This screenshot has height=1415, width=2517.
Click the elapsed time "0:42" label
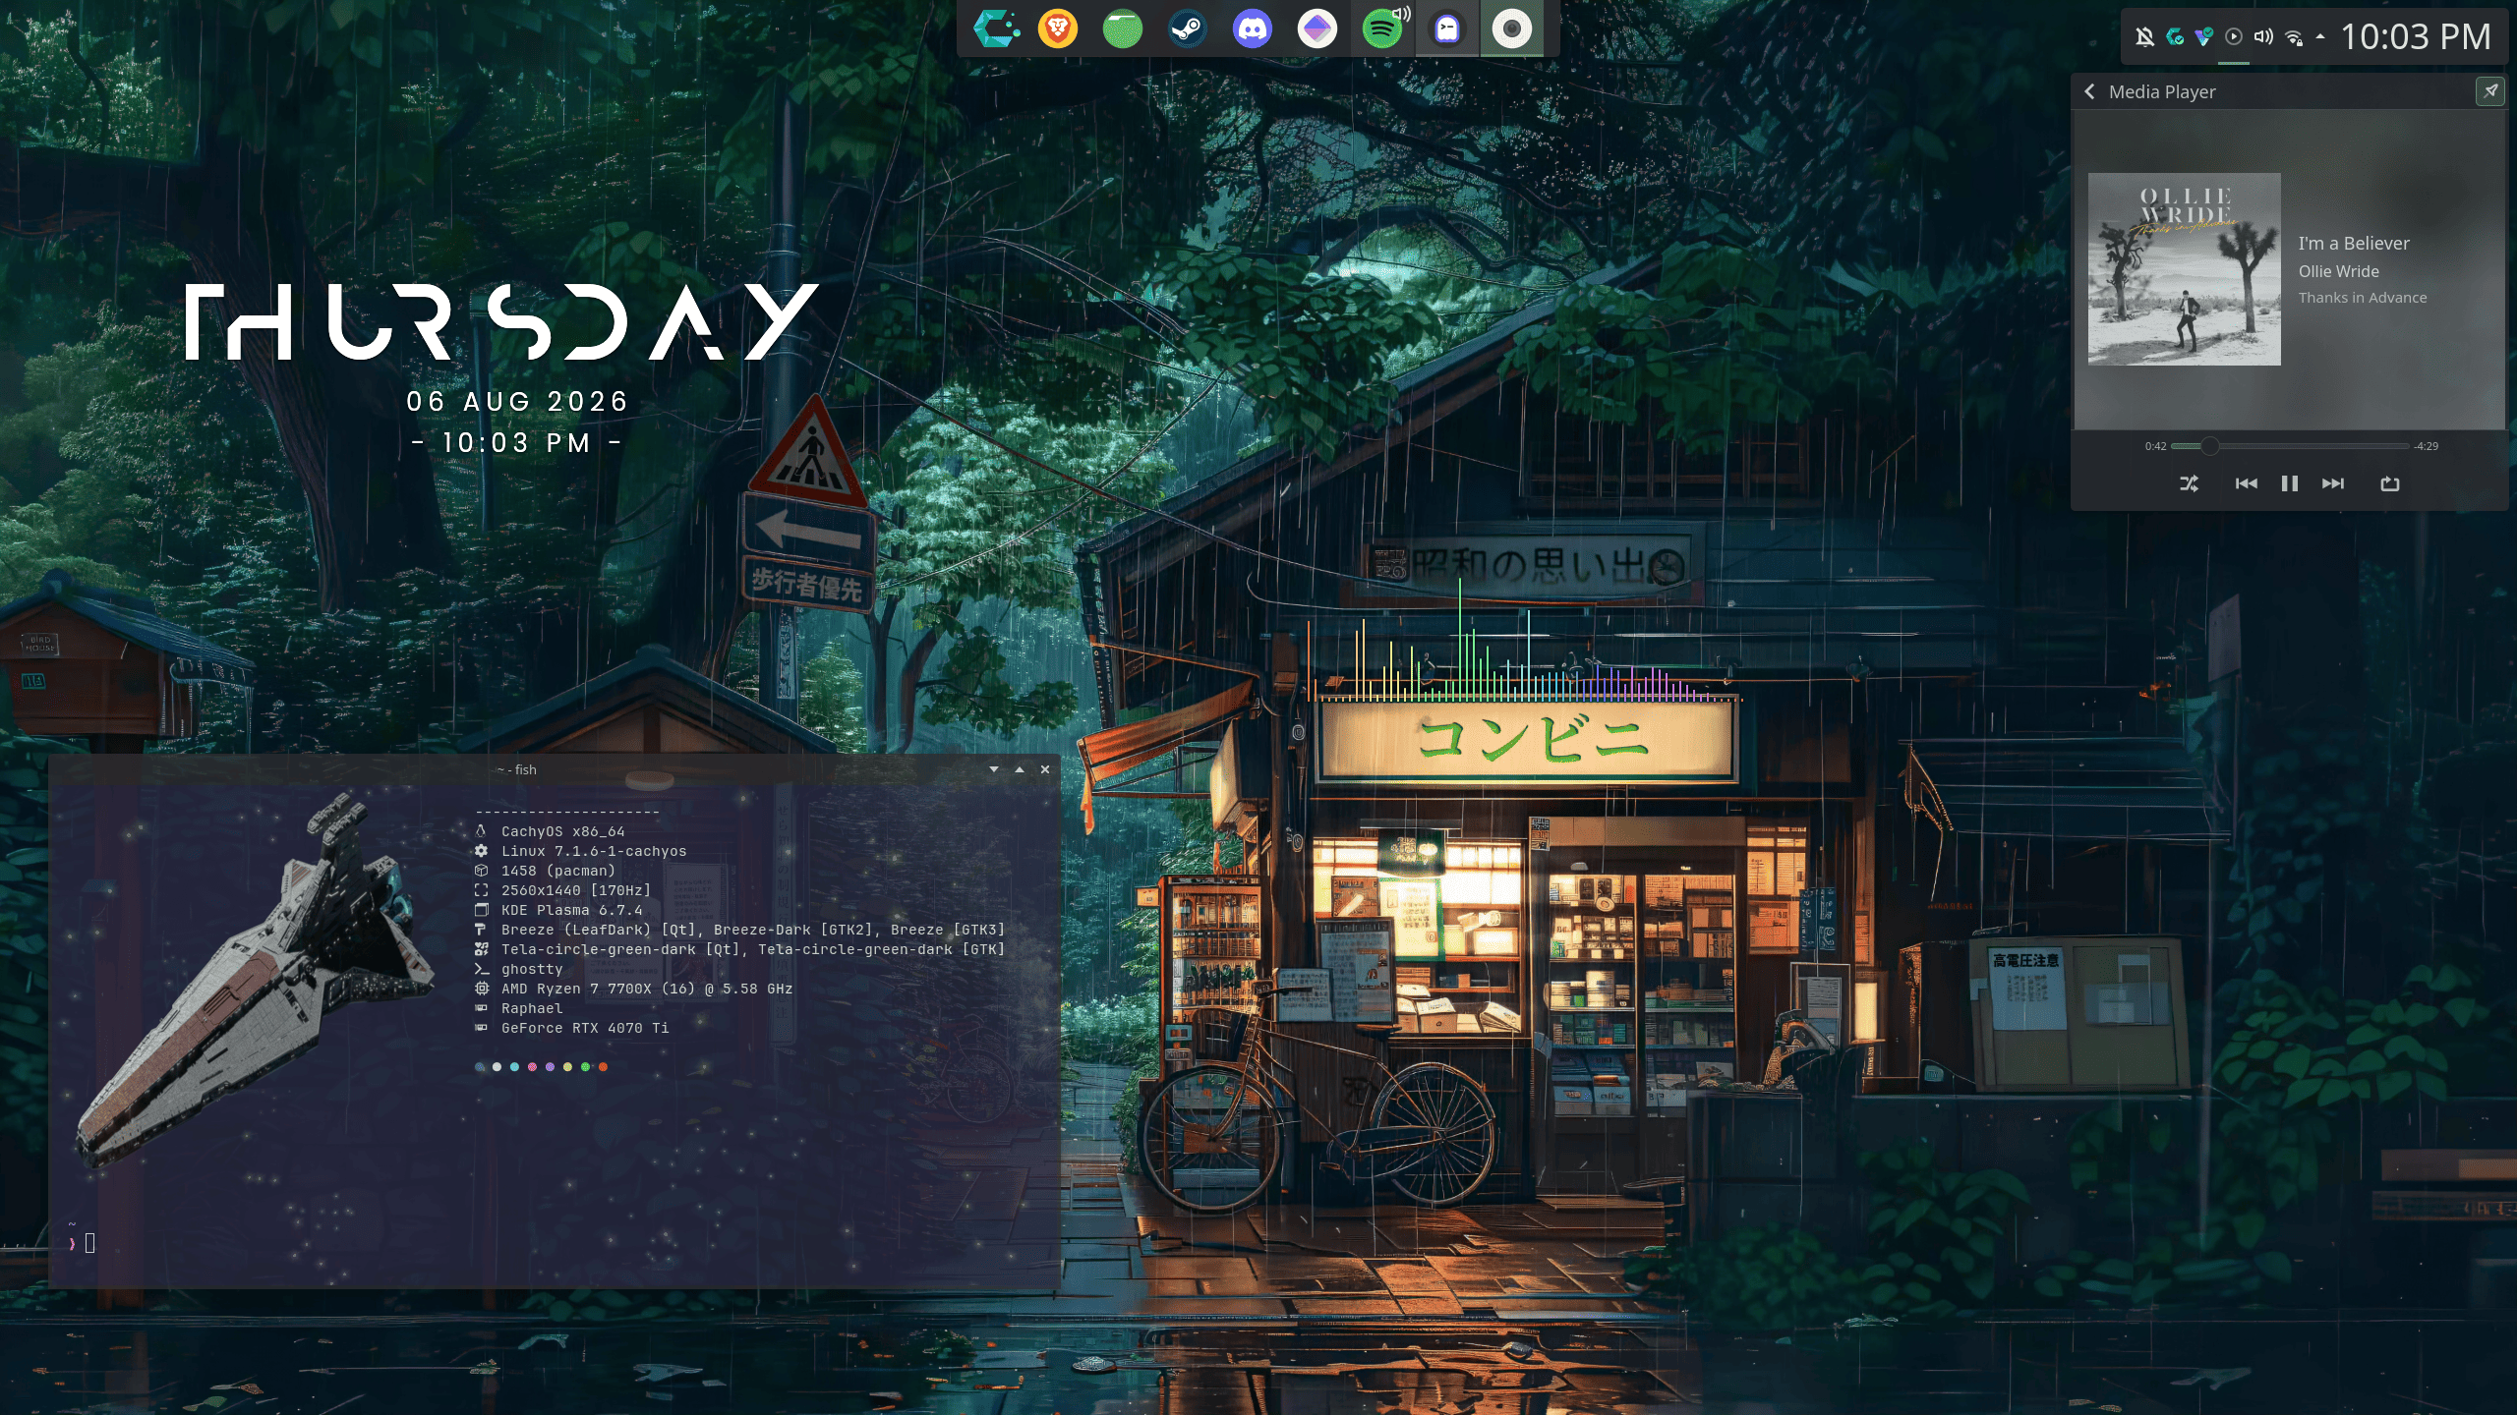tap(2156, 446)
